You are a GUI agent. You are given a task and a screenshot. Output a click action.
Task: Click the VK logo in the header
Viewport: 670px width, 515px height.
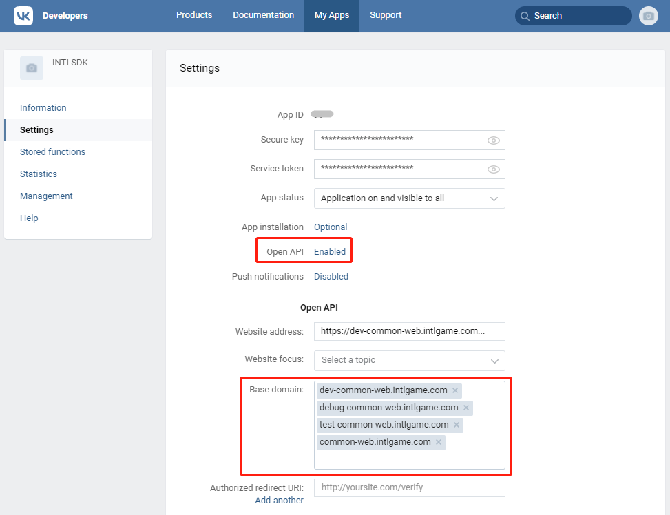click(23, 16)
